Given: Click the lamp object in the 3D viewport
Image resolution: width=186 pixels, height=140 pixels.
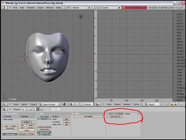Looking at the screenshot, I should pyautogui.click(x=81, y=17).
